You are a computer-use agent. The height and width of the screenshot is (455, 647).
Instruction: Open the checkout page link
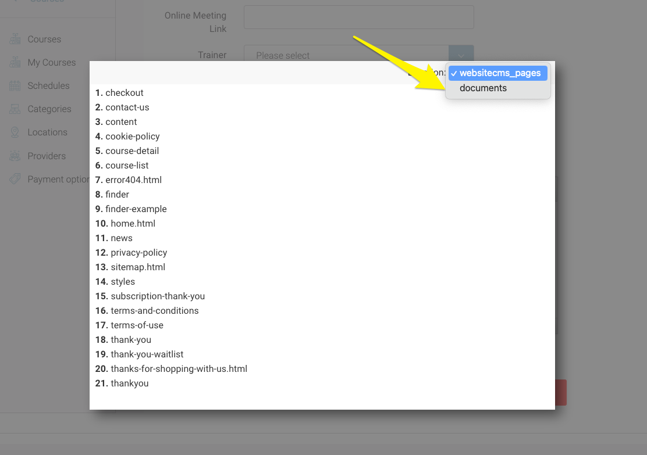click(x=124, y=93)
